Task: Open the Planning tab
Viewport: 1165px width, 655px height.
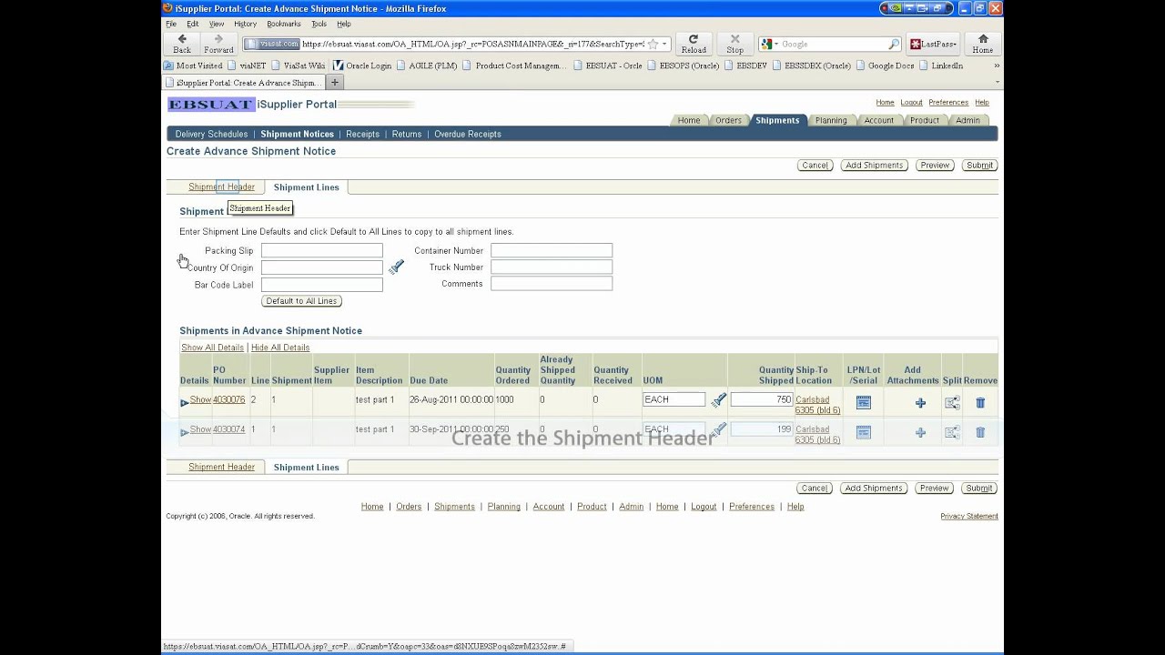Action: click(x=831, y=120)
